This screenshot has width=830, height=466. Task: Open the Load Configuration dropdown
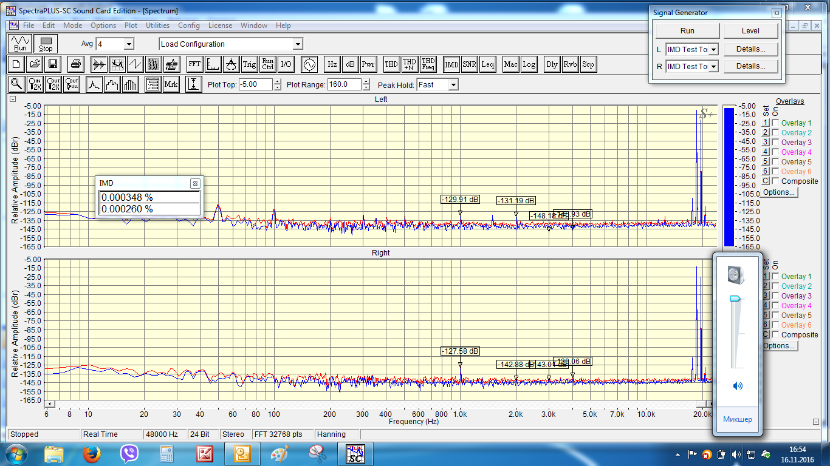point(297,44)
